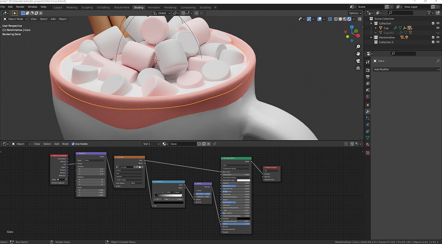
Task: Add a new workspace with plus button
Action: (x=215, y=7)
